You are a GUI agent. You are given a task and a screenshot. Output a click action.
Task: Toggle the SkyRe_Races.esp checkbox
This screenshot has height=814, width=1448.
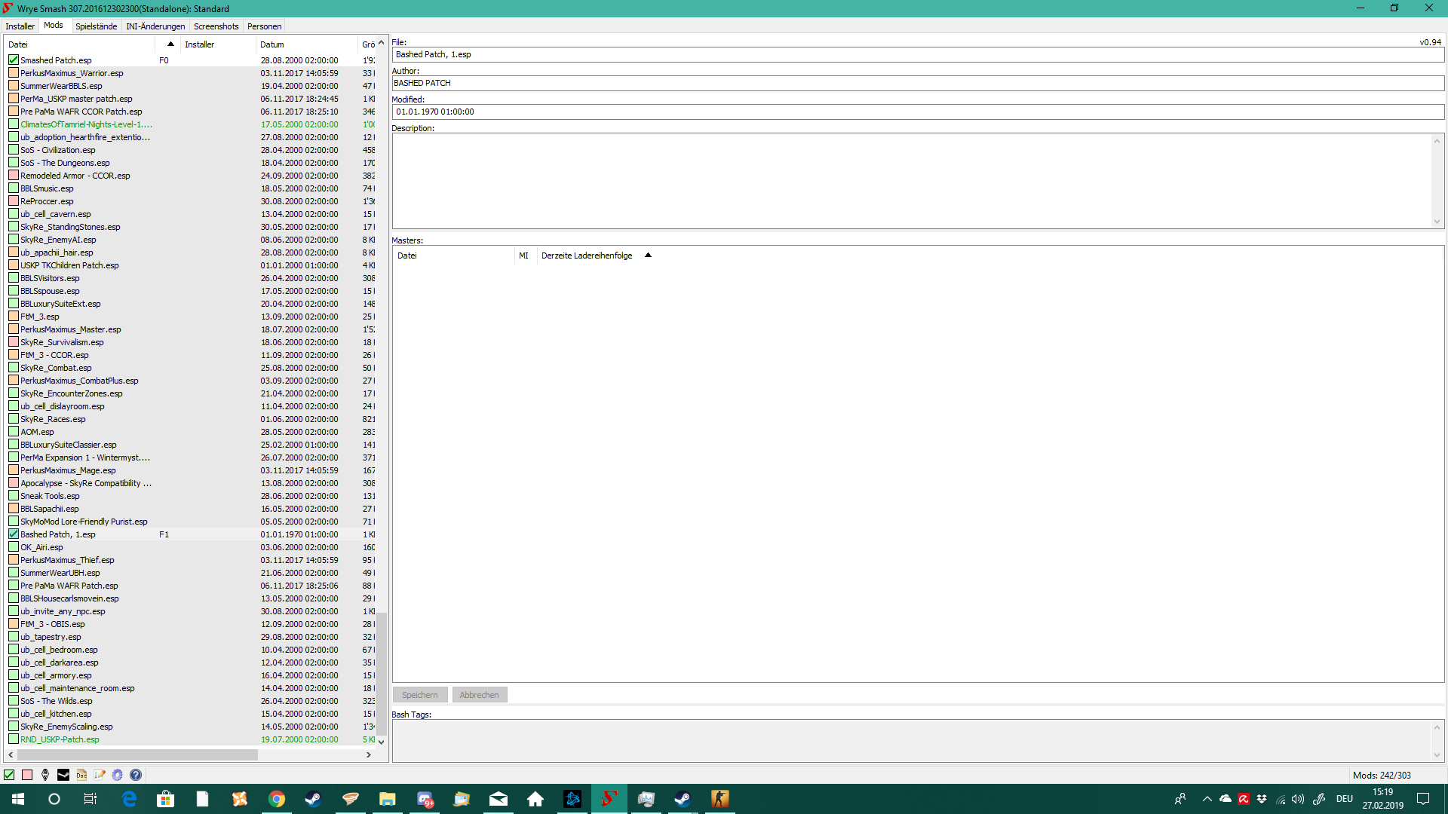14,419
